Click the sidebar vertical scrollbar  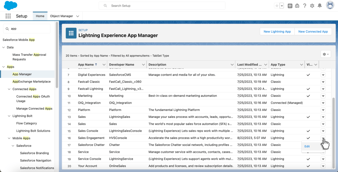57,55
